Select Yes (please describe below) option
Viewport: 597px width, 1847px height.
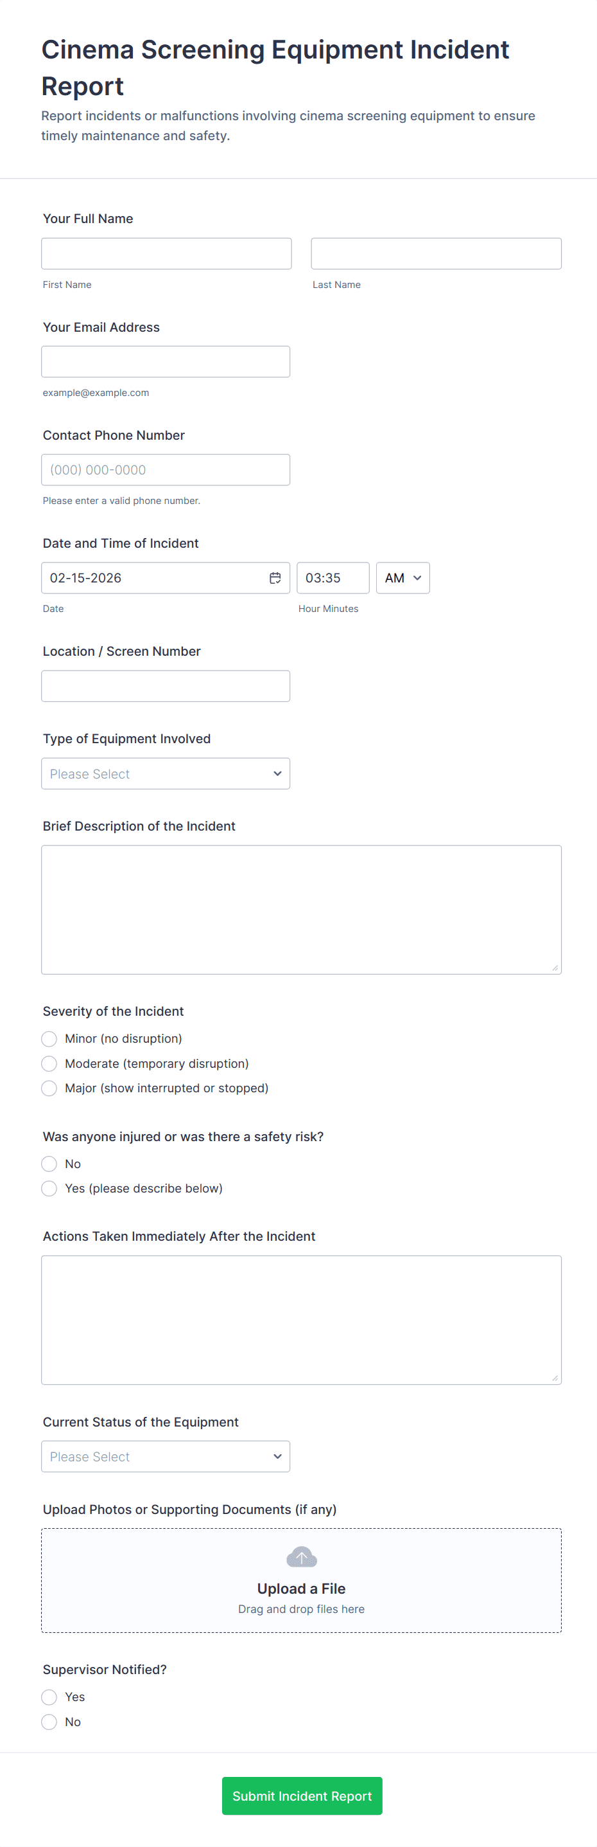tap(49, 1189)
